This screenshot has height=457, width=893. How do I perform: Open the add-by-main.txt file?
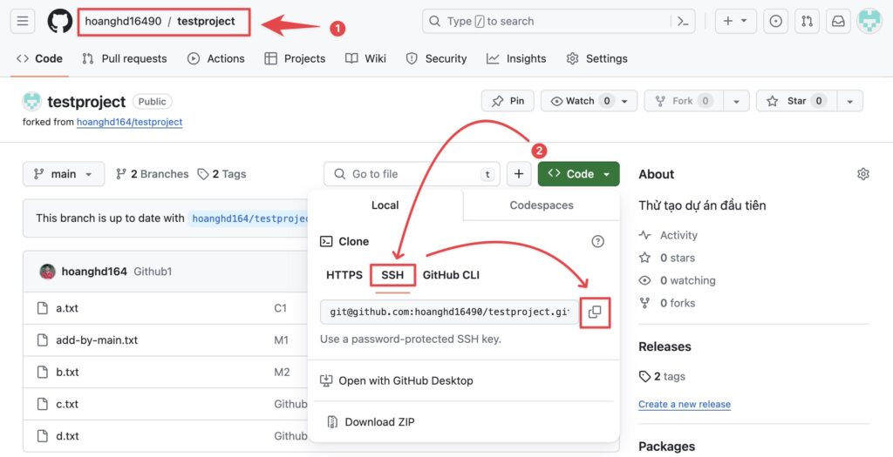[97, 339]
